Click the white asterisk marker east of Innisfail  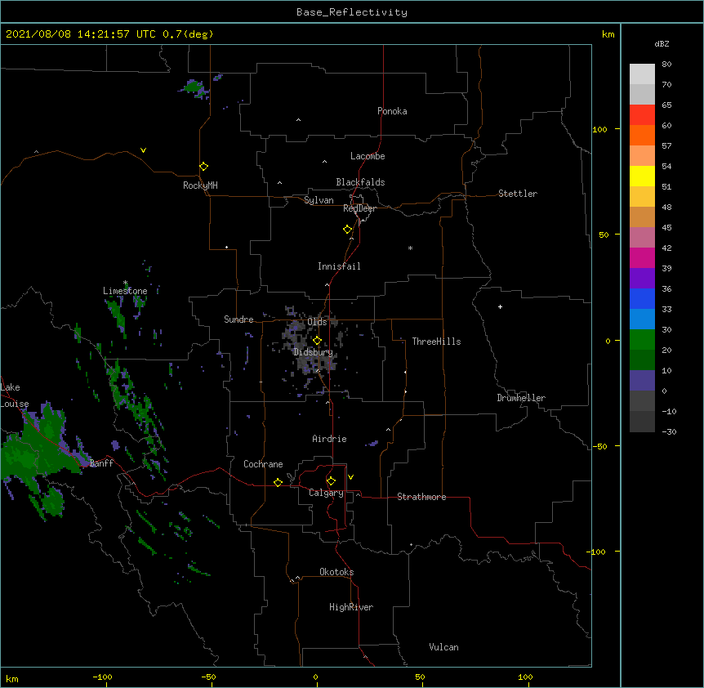(410, 248)
